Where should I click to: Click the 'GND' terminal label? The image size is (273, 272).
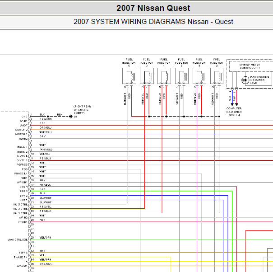24,117
